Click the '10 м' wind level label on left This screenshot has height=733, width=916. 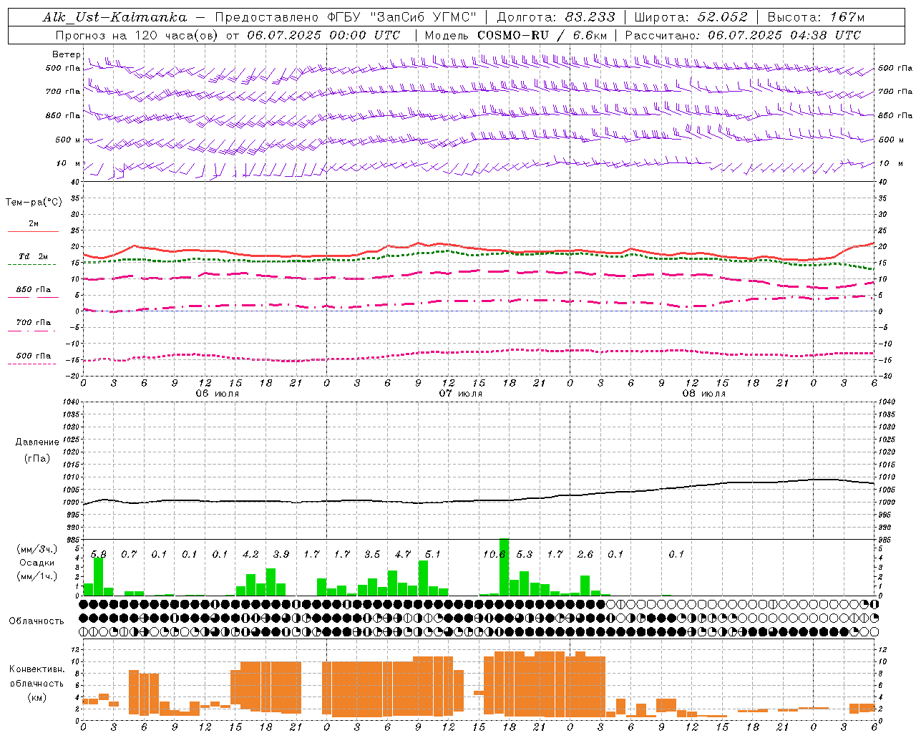coord(69,163)
